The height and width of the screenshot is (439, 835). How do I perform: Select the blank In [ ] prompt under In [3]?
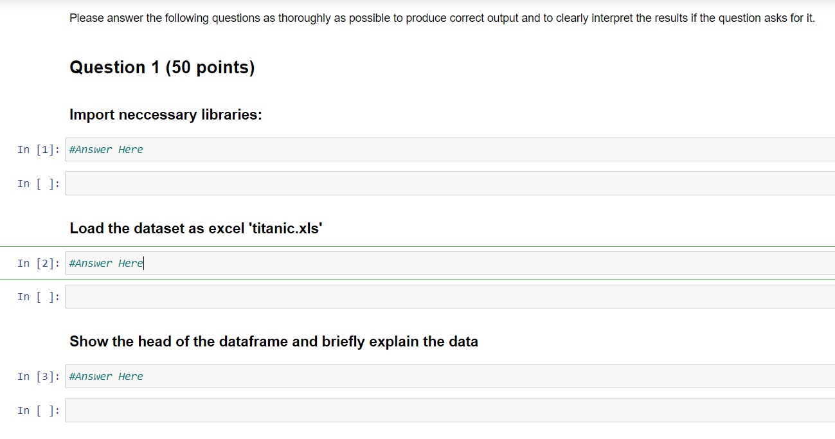point(39,411)
